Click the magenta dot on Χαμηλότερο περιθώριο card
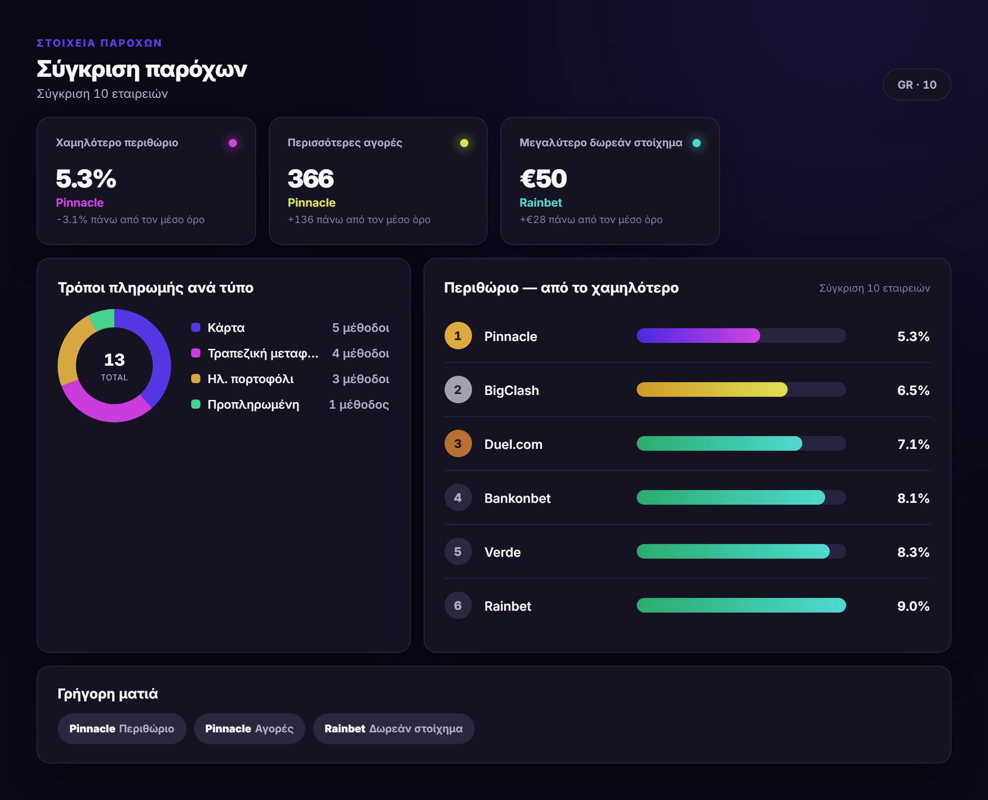988x800 pixels. pyautogui.click(x=233, y=143)
